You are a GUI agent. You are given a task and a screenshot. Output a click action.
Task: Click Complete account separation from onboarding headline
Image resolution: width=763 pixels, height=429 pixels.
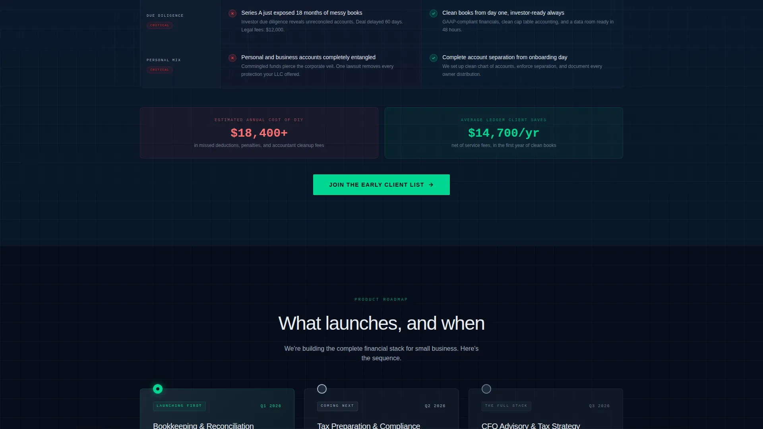pyautogui.click(x=505, y=58)
